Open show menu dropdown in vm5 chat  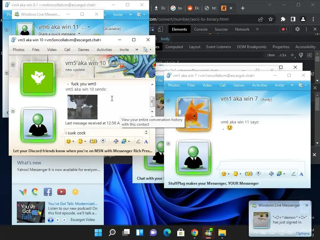(147, 50)
